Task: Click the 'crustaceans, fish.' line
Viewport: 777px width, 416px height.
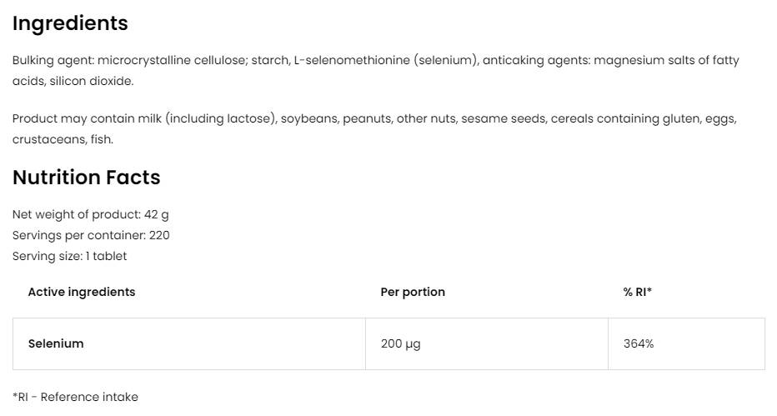Action: tap(63, 139)
